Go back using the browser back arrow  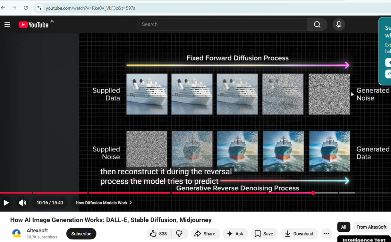[x=3, y=8]
